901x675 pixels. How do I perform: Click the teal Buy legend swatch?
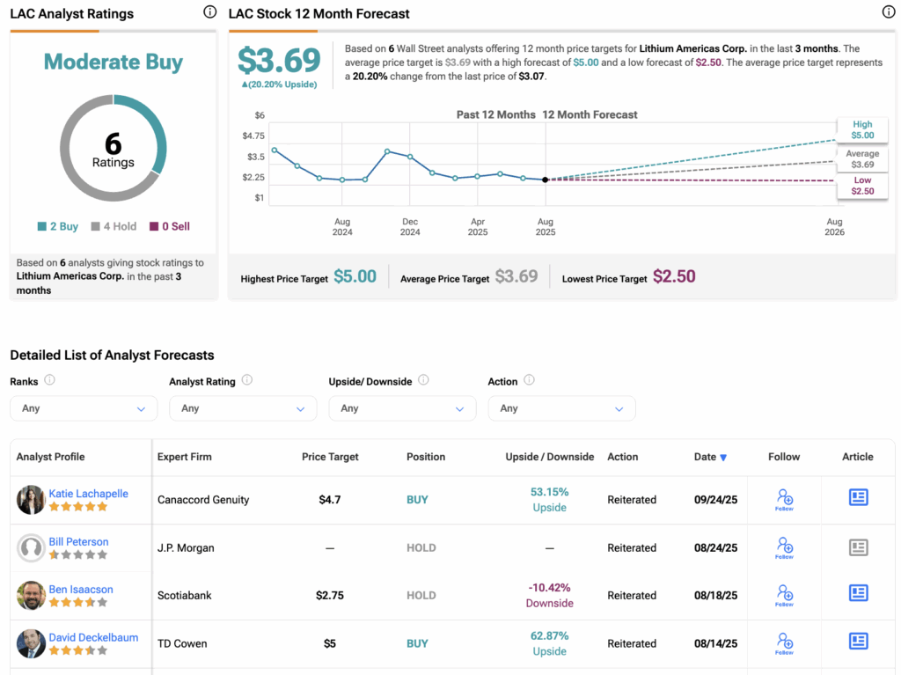[x=42, y=226]
